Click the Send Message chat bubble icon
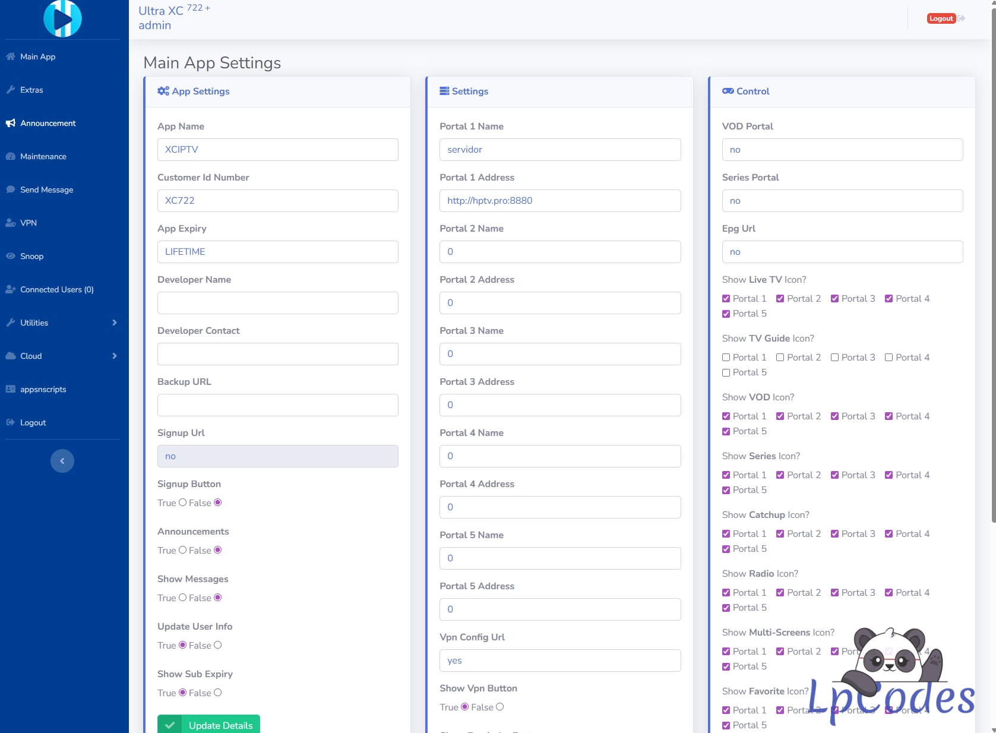This screenshot has width=996, height=733. pyautogui.click(x=11, y=189)
